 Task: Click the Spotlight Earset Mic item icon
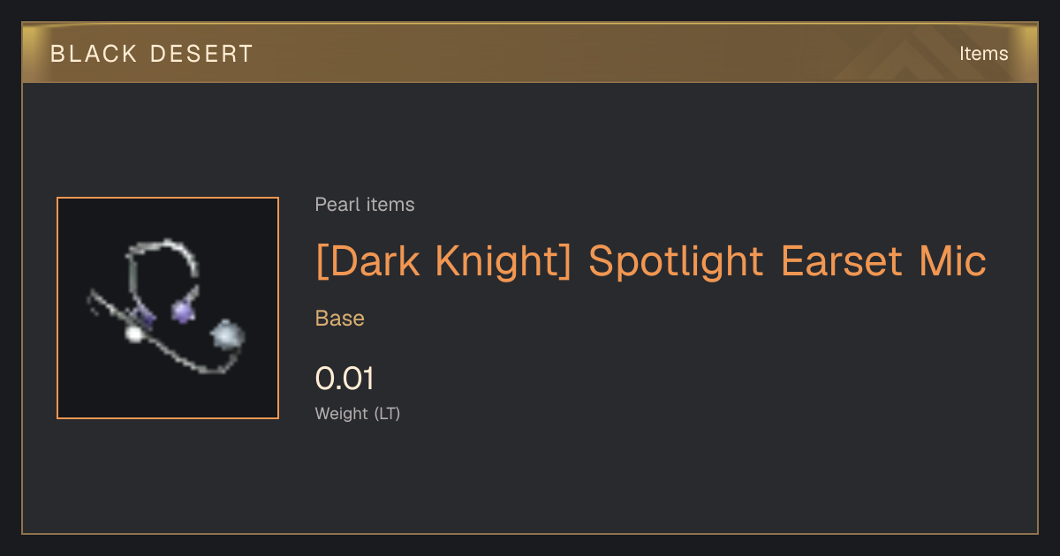168,308
